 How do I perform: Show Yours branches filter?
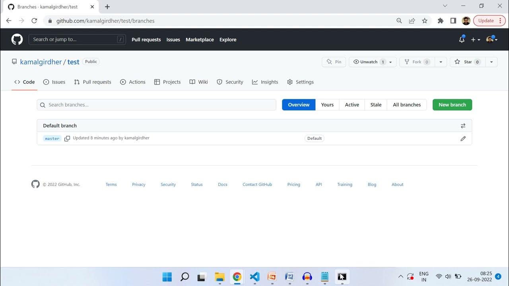tap(327, 105)
